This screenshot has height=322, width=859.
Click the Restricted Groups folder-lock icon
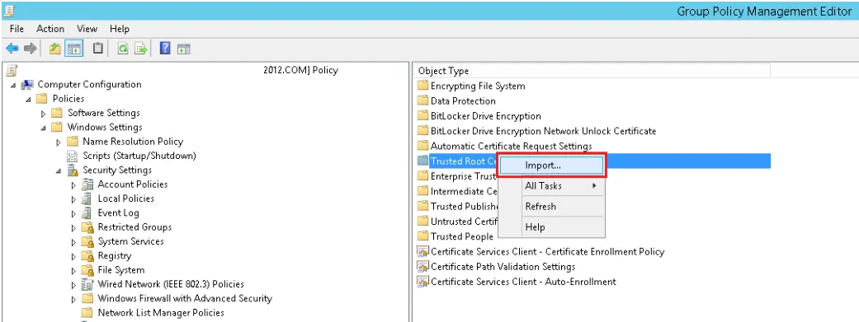tap(87, 226)
